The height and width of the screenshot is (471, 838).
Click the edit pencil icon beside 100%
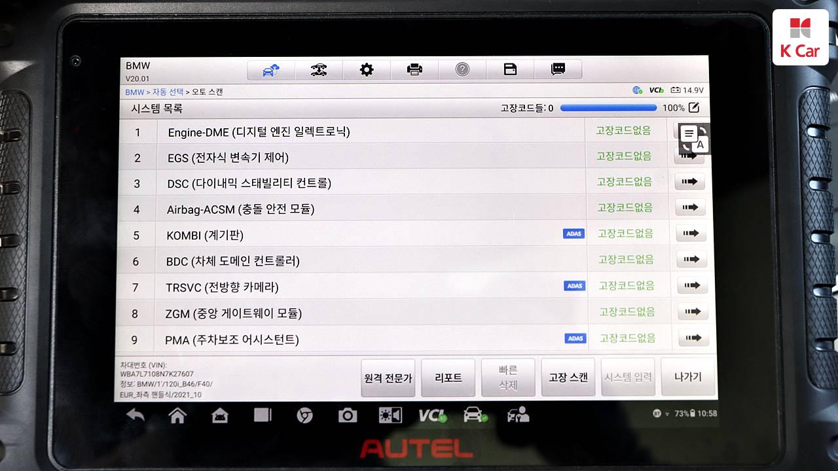[x=694, y=107]
